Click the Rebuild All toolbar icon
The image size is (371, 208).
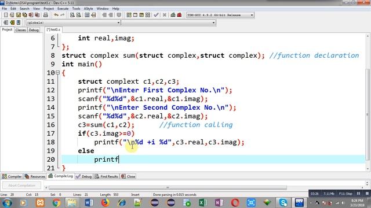point(148,15)
